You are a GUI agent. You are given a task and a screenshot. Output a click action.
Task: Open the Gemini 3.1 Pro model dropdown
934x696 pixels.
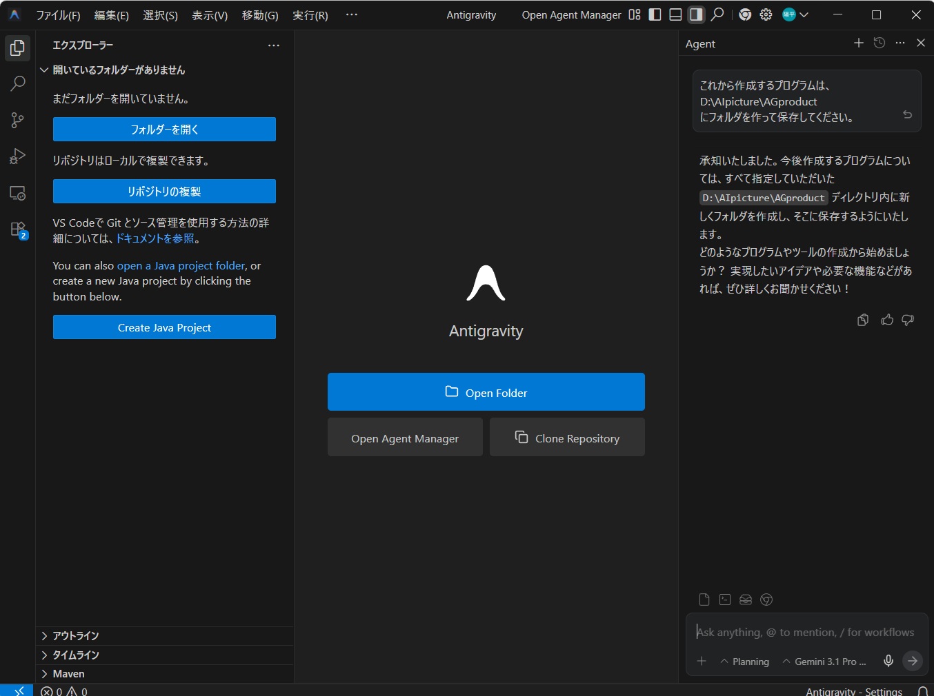[x=824, y=662]
